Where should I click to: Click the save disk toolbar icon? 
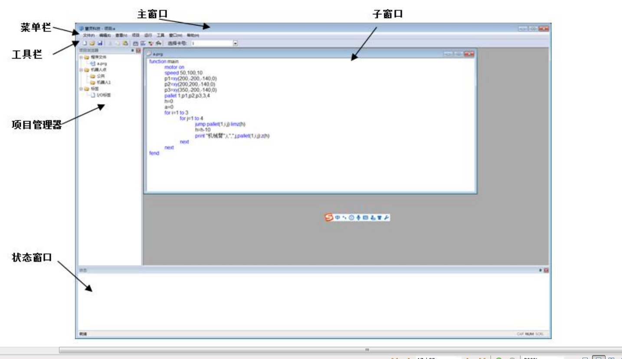click(100, 43)
